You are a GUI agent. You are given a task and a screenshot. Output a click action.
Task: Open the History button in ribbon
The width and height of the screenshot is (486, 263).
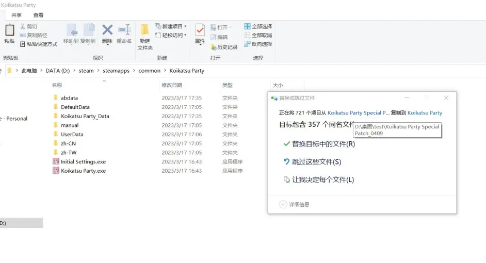point(223,47)
